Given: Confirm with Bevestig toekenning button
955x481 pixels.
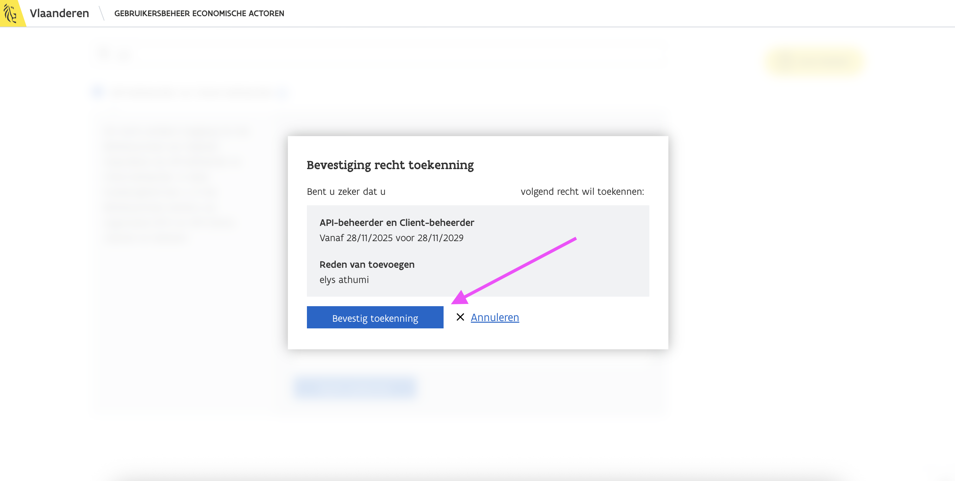Looking at the screenshot, I should [375, 318].
